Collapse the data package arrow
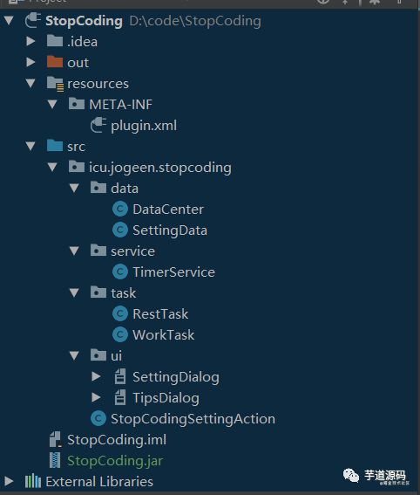This screenshot has height=495, width=420. (74, 189)
